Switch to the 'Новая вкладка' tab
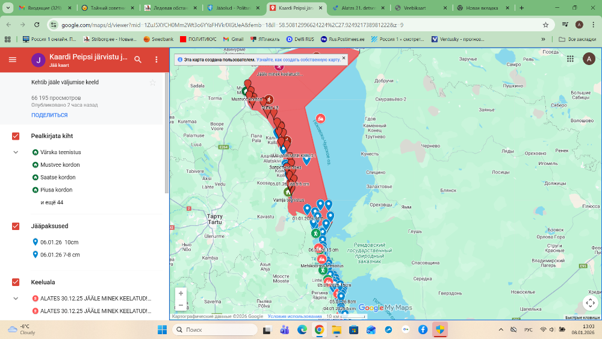The image size is (602, 339). [480, 8]
